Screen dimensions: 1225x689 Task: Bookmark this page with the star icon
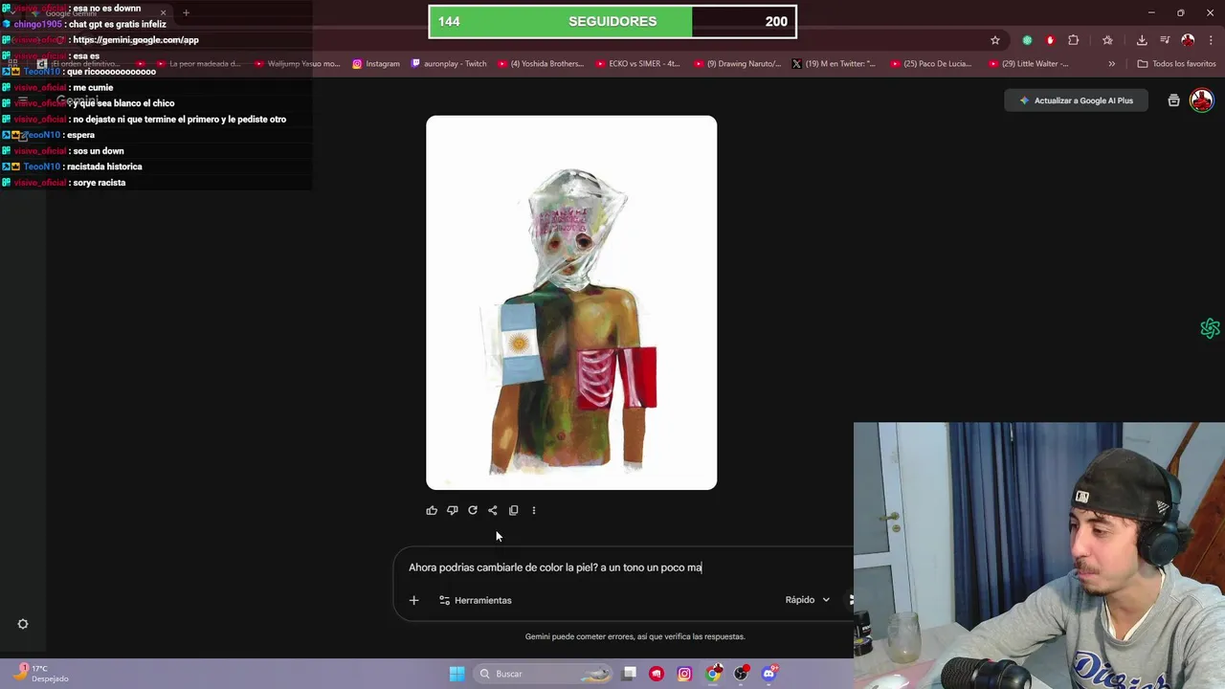coord(995,40)
